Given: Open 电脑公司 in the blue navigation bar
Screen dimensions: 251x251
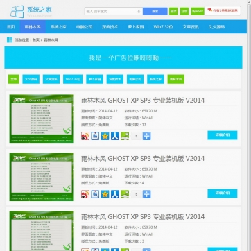Looking at the screenshot, I should 84,27.
